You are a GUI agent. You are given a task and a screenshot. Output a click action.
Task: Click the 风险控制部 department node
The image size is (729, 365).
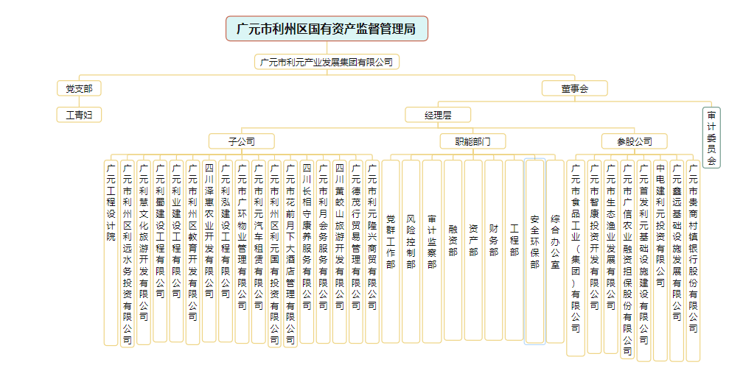pos(411,250)
